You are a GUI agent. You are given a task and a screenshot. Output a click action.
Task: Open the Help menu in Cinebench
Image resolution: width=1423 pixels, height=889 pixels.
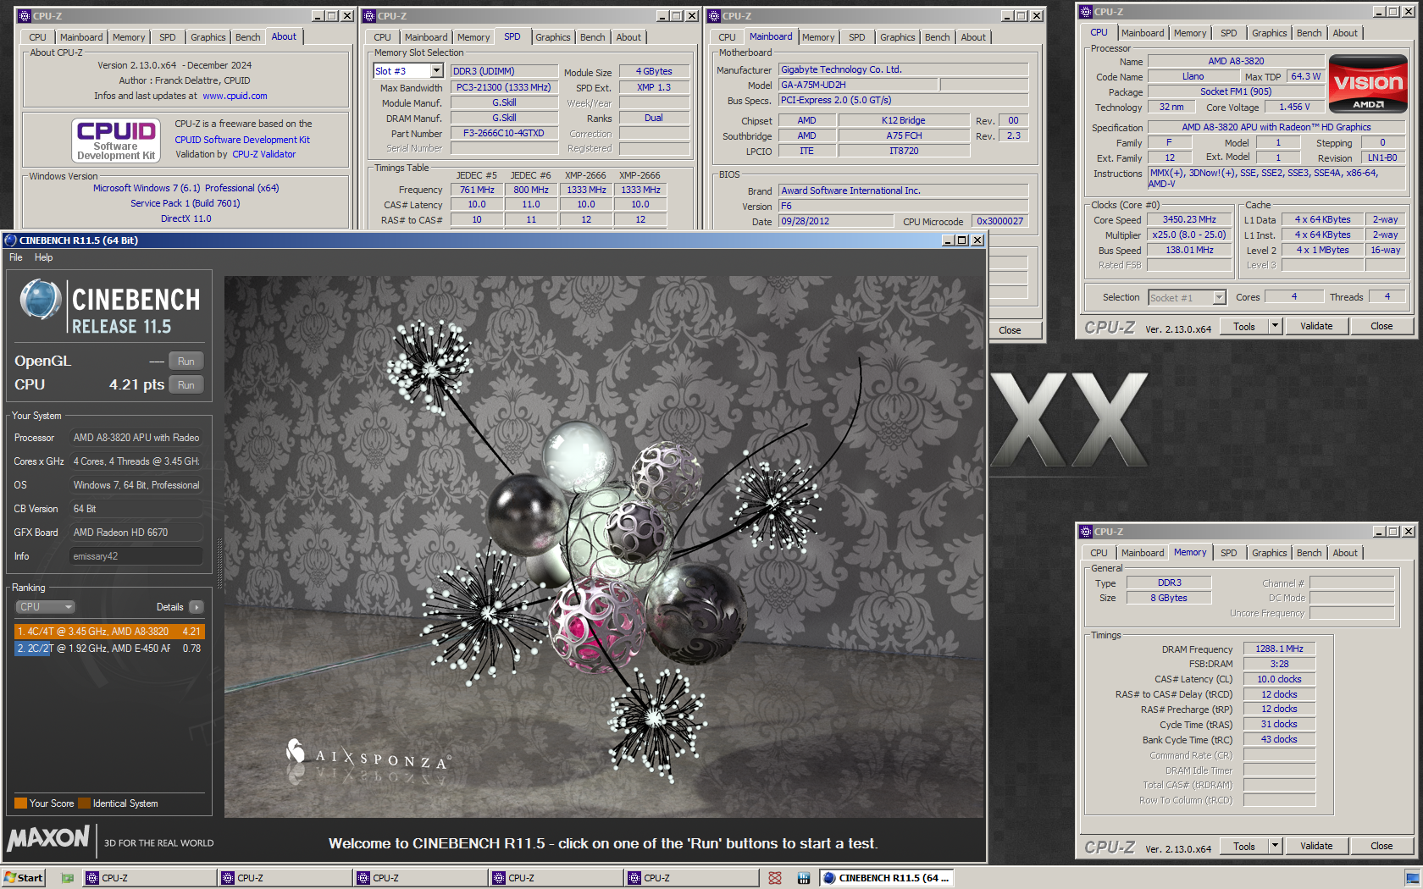(x=44, y=257)
